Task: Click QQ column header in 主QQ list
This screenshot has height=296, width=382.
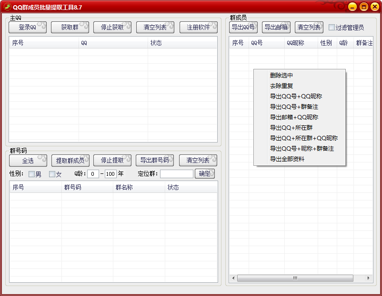Action: (113, 43)
